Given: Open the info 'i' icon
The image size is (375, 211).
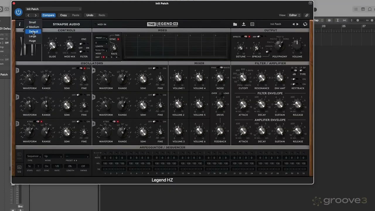Looking at the screenshot, I should [20, 24].
